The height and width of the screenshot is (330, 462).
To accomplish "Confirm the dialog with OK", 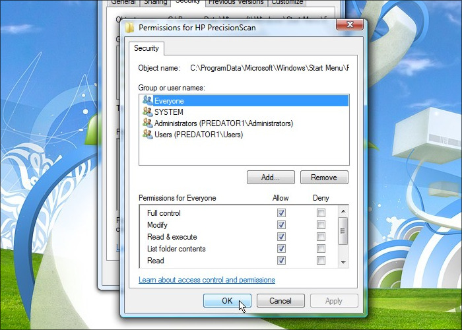I will point(227,301).
